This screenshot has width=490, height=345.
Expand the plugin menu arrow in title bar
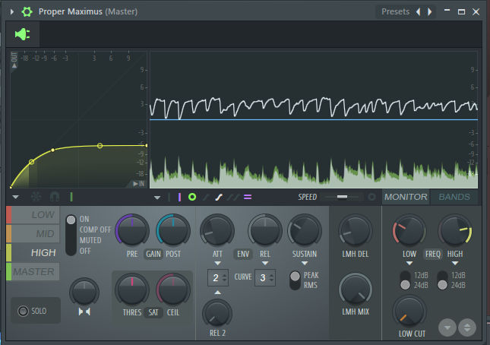[x=12, y=12]
